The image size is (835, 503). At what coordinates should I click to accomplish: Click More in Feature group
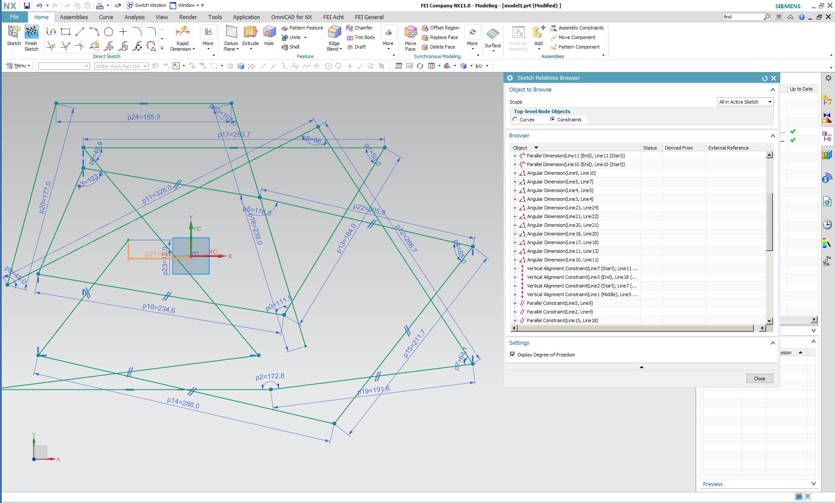click(388, 37)
